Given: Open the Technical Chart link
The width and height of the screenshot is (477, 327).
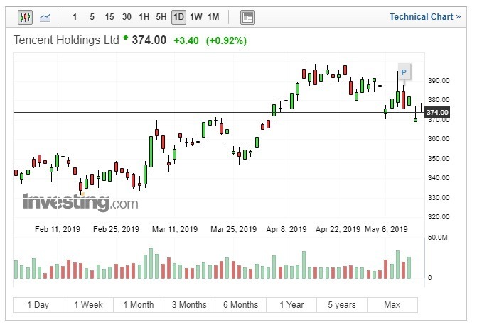Looking at the screenshot, I should [425, 17].
